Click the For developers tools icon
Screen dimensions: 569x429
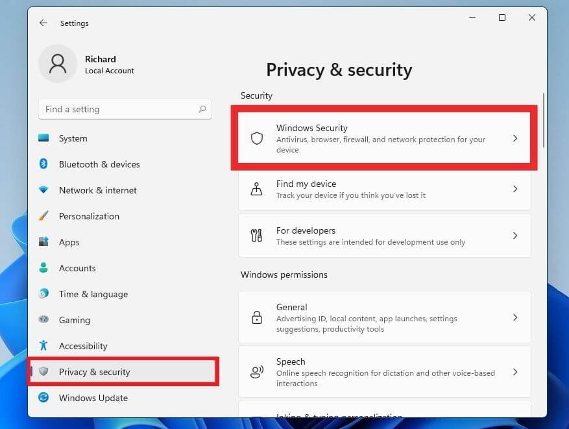(257, 236)
